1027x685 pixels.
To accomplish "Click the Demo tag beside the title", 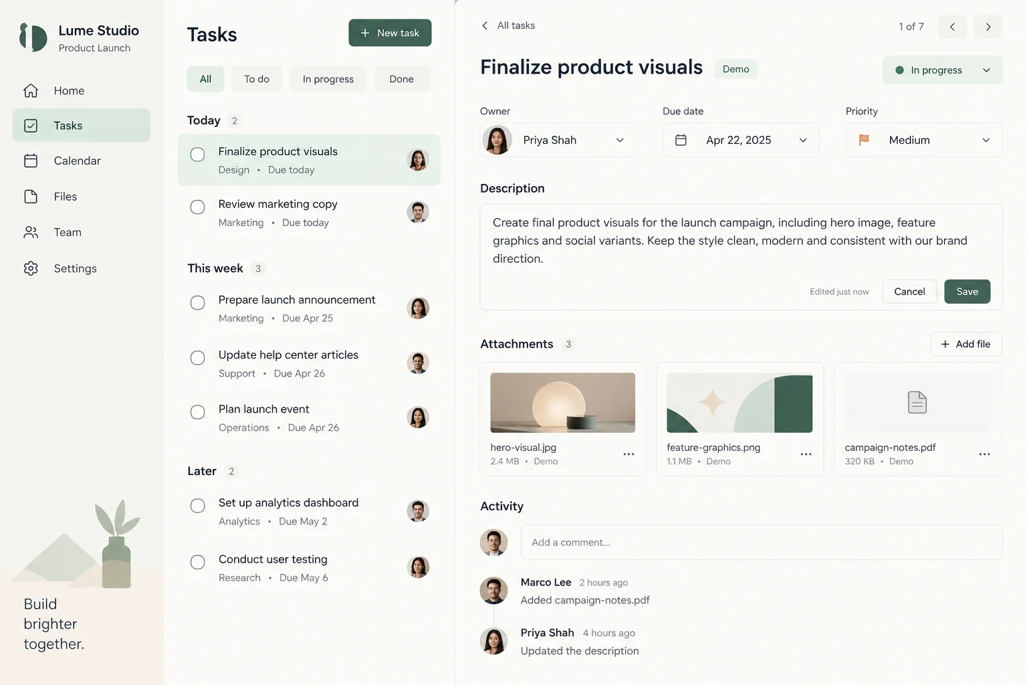I will (x=736, y=69).
